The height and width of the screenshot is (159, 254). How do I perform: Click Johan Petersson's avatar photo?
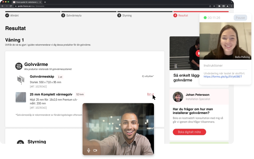coord(178,97)
